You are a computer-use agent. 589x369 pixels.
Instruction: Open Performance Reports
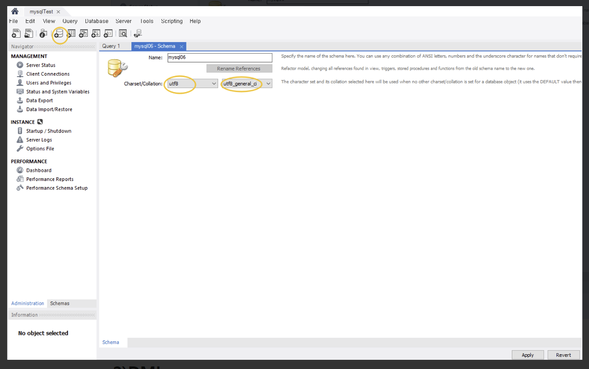pos(50,179)
